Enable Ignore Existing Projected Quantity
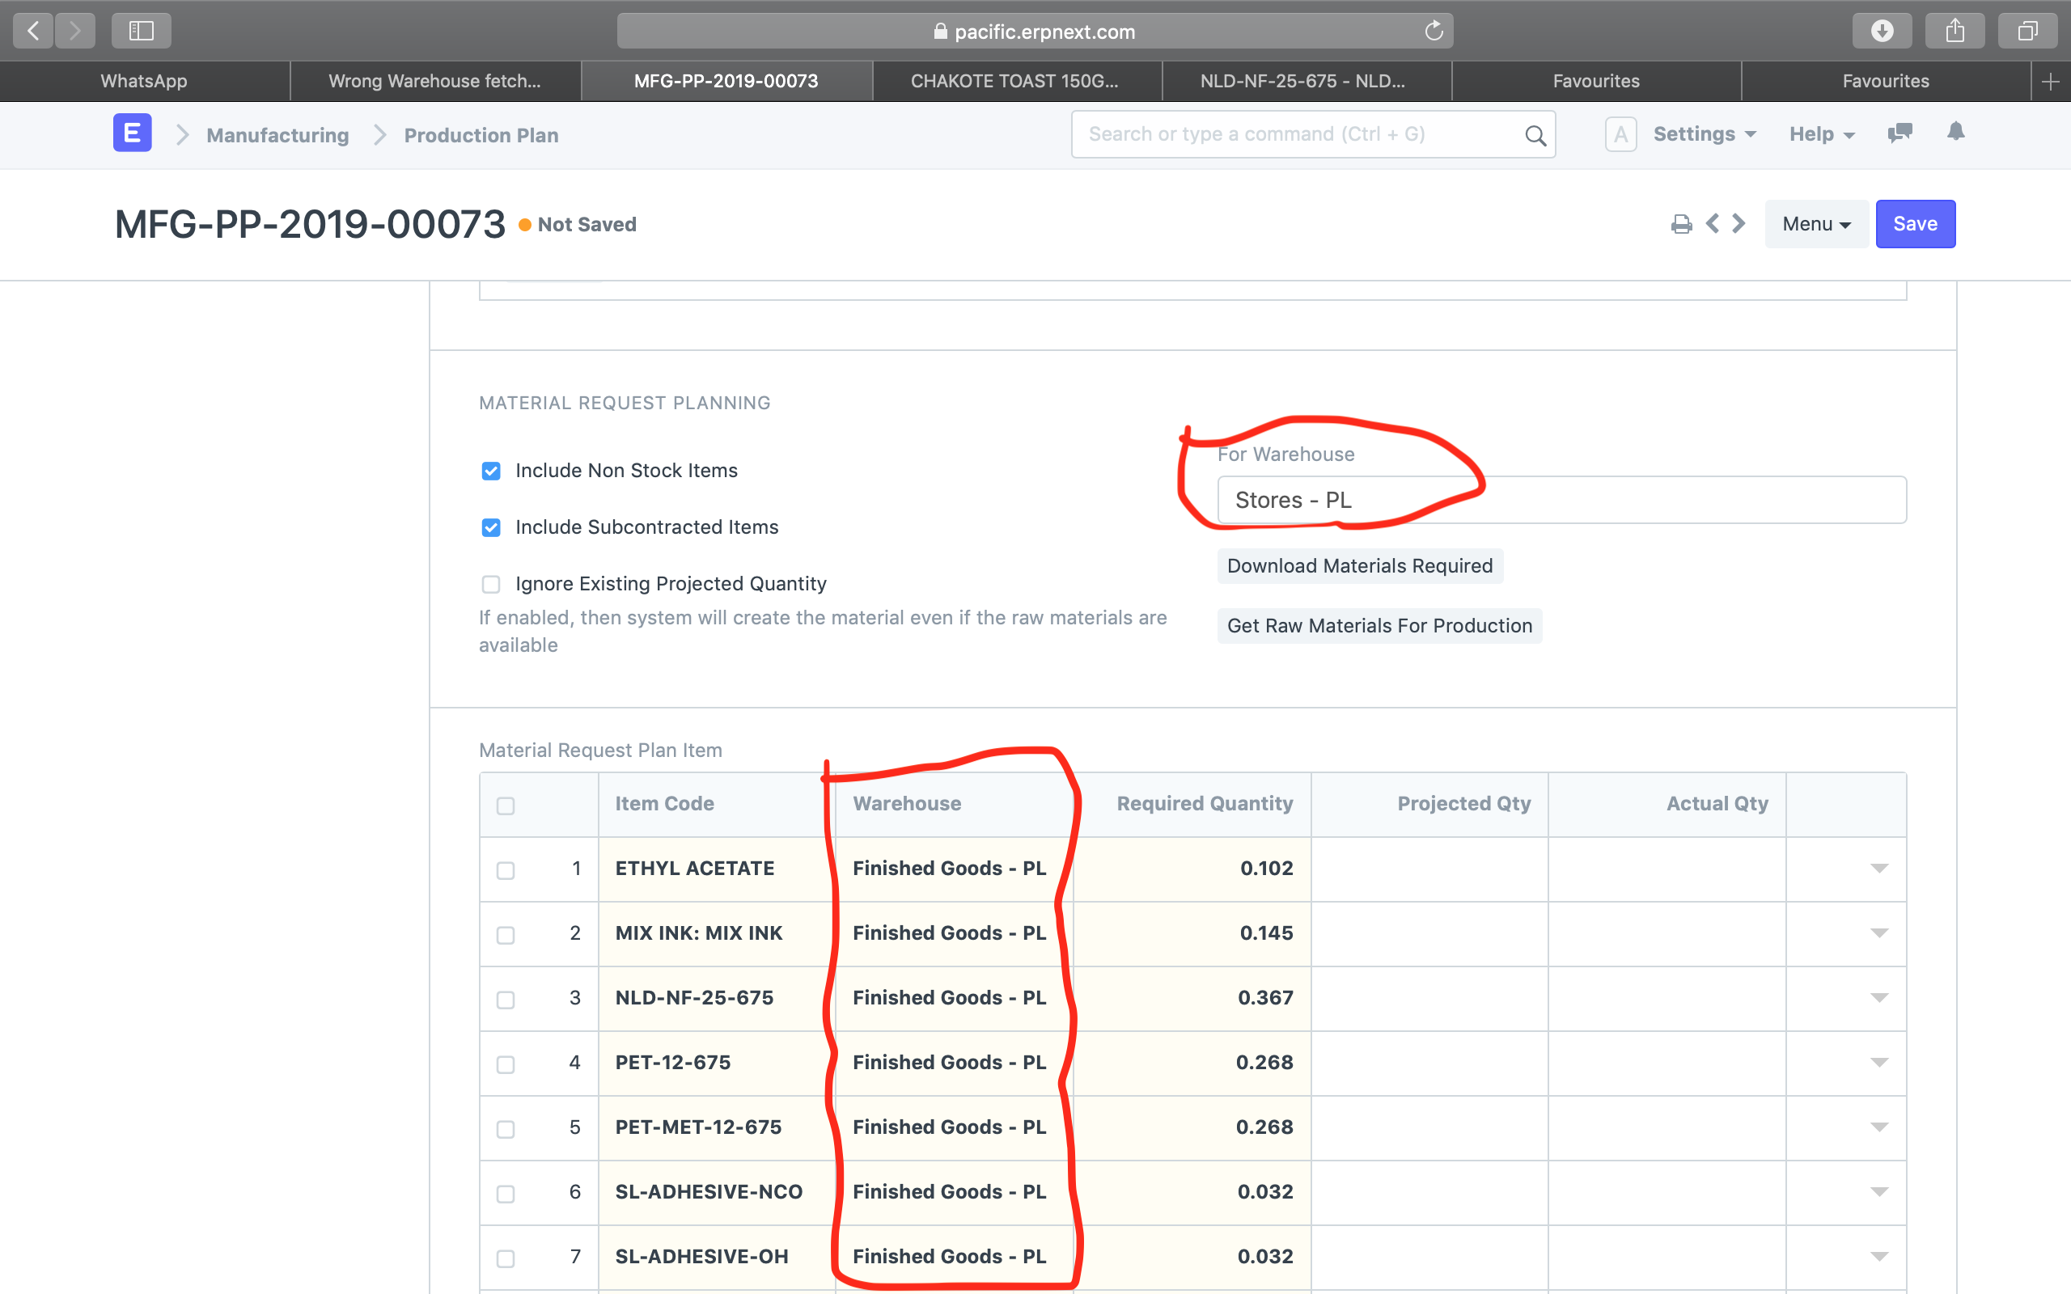 [x=491, y=584]
